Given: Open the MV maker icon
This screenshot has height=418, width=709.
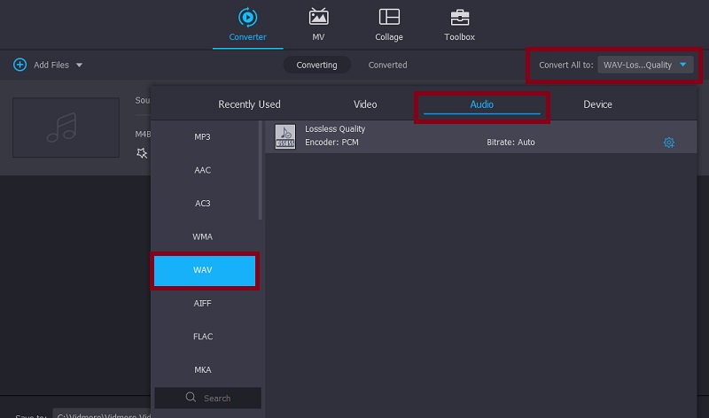Looking at the screenshot, I should (318, 18).
